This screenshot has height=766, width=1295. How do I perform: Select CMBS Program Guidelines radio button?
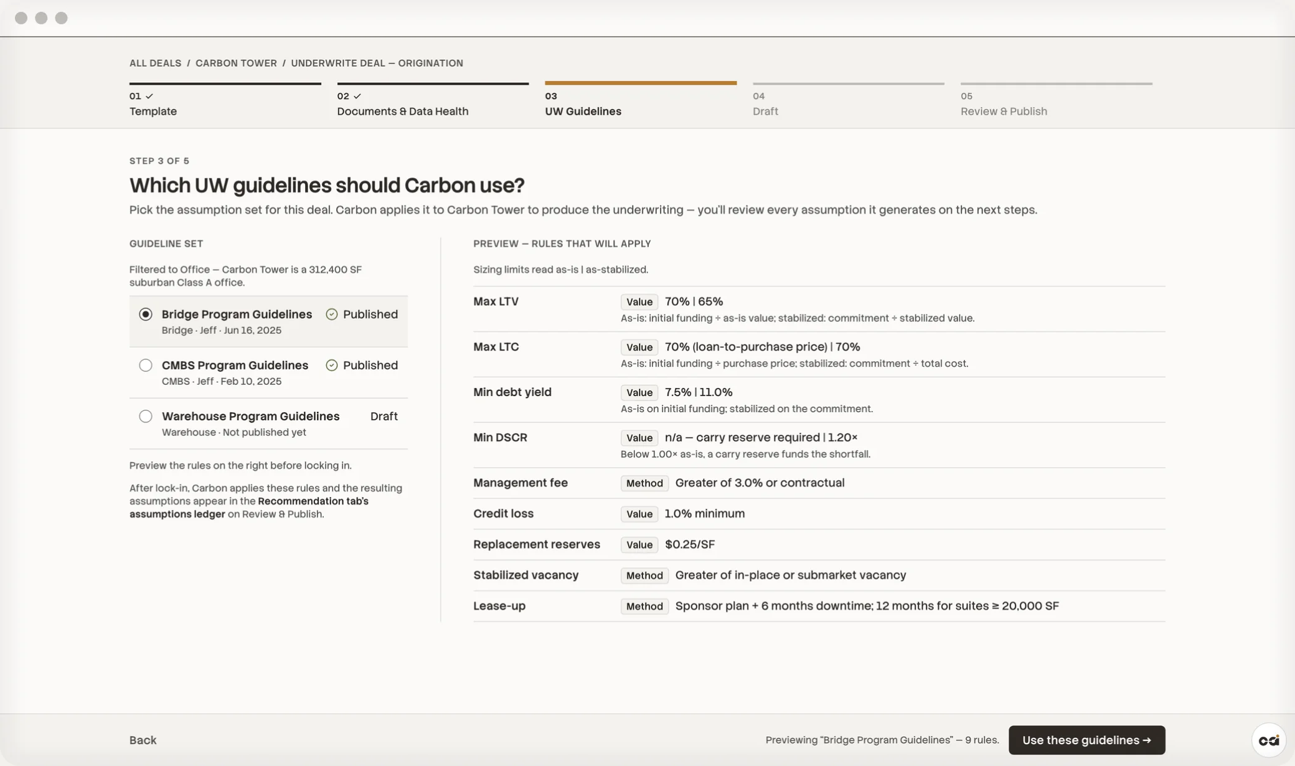(x=146, y=366)
